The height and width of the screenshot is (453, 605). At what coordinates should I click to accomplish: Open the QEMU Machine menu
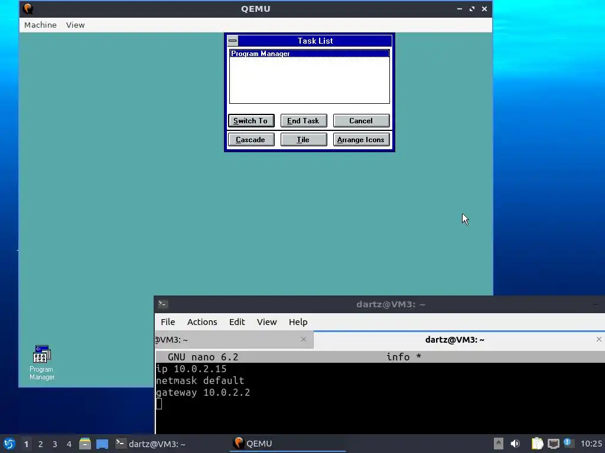[x=41, y=25]
